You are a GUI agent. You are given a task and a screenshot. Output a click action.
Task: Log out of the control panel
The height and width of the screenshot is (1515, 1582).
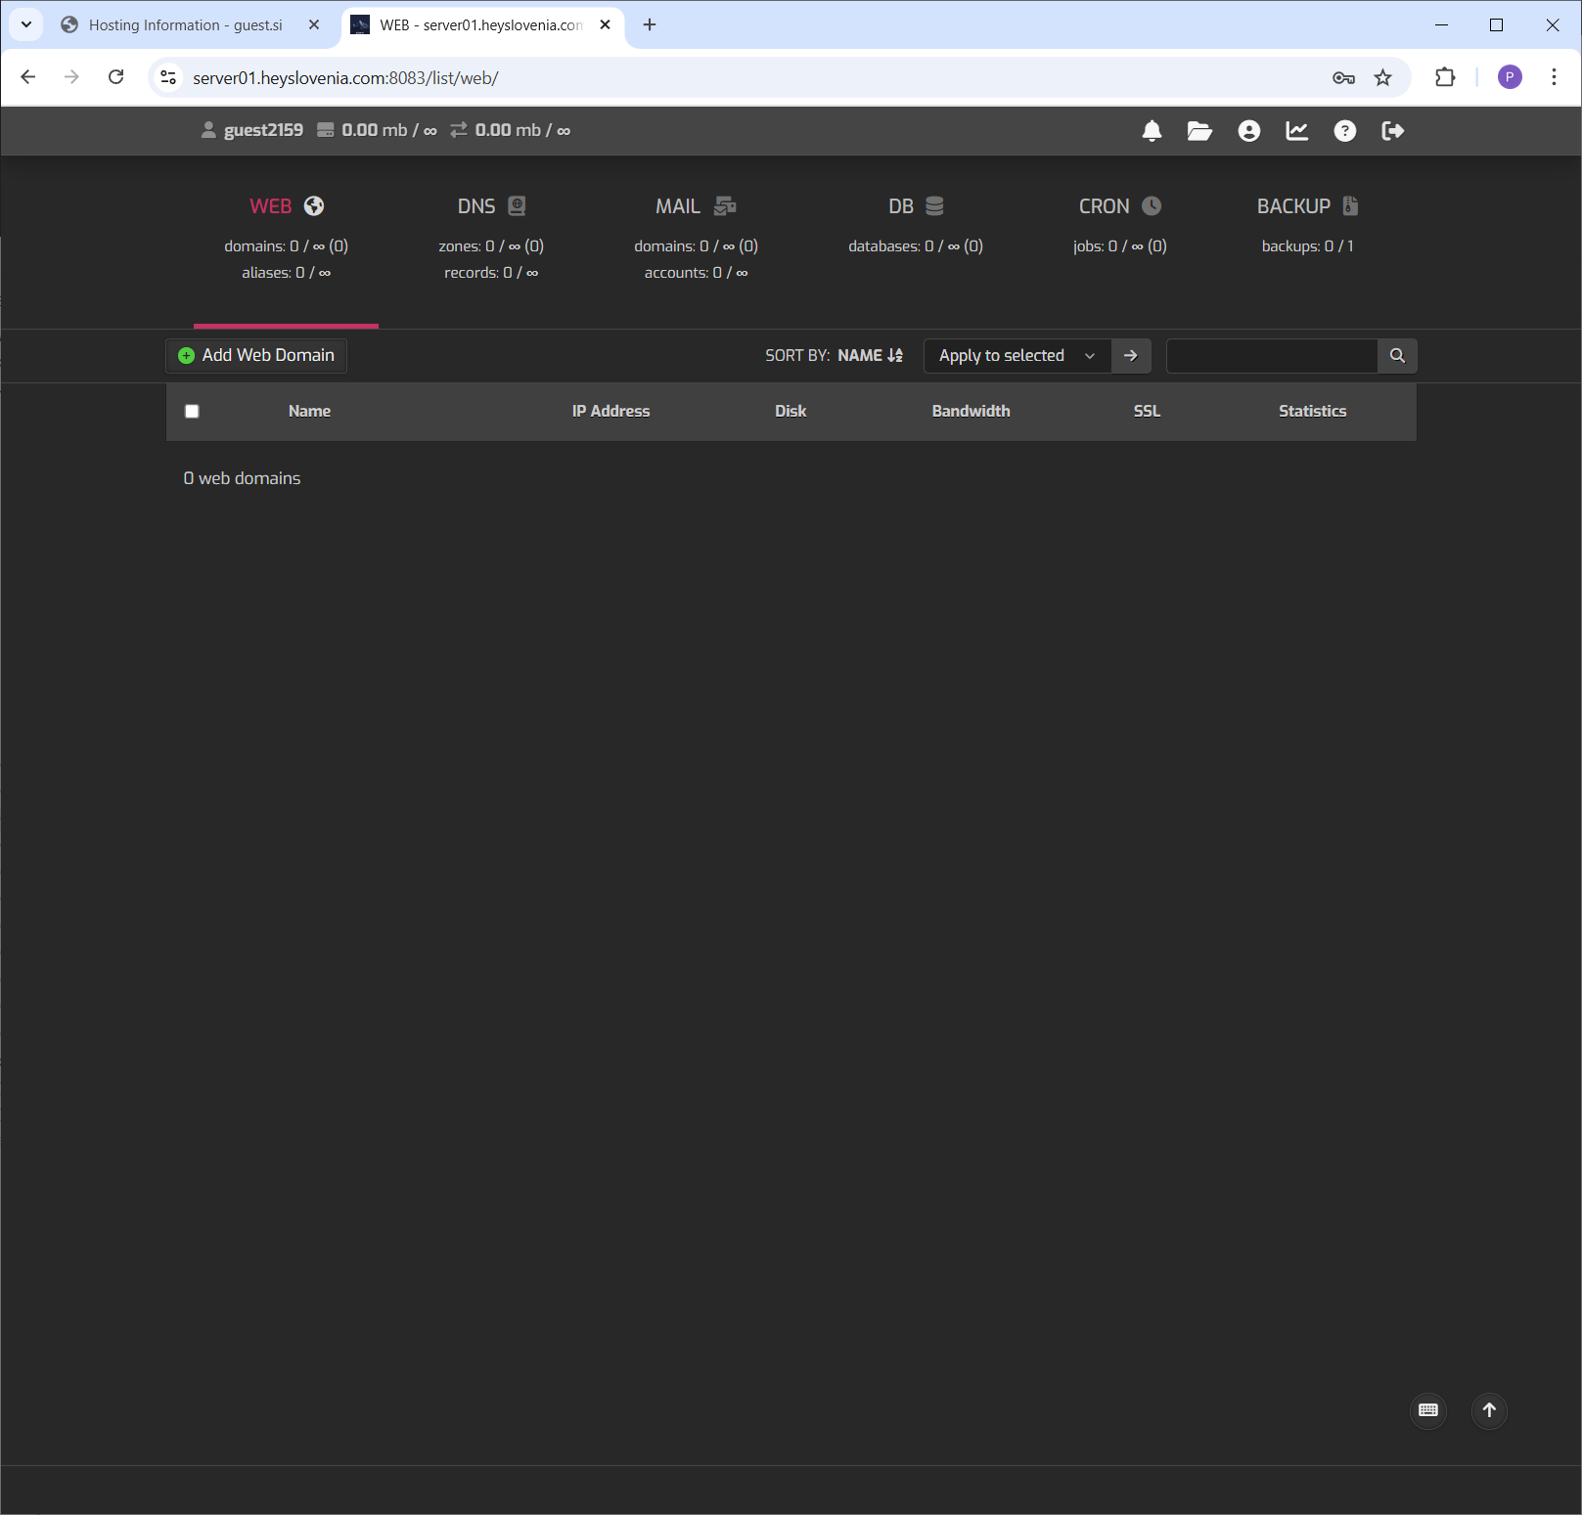click(x=1393, y=130)
